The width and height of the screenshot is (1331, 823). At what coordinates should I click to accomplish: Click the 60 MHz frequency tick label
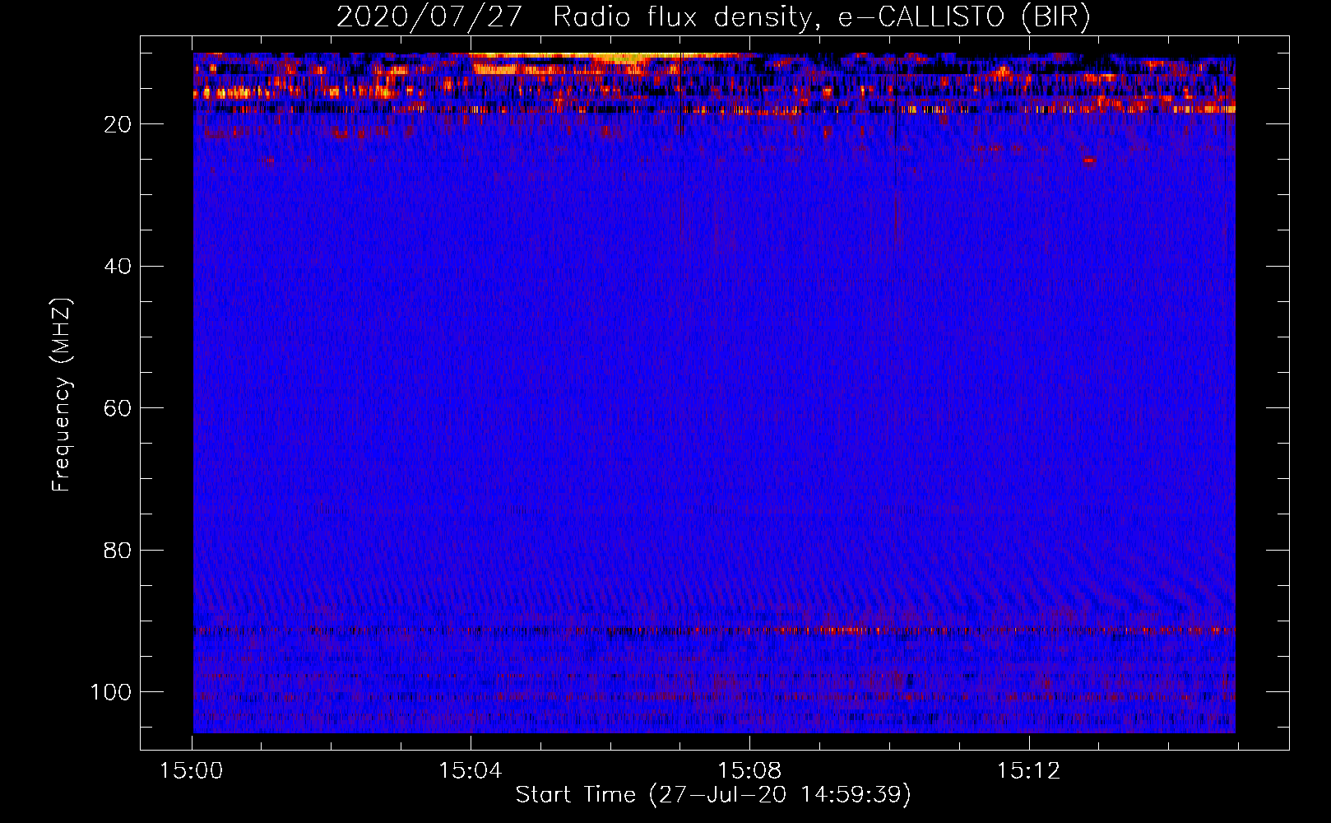pos(118,408)
